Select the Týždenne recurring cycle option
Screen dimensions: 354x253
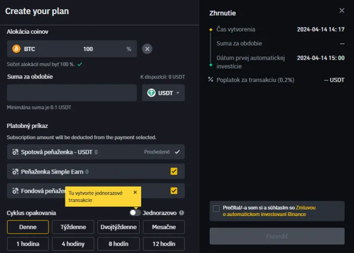[73, 227]
